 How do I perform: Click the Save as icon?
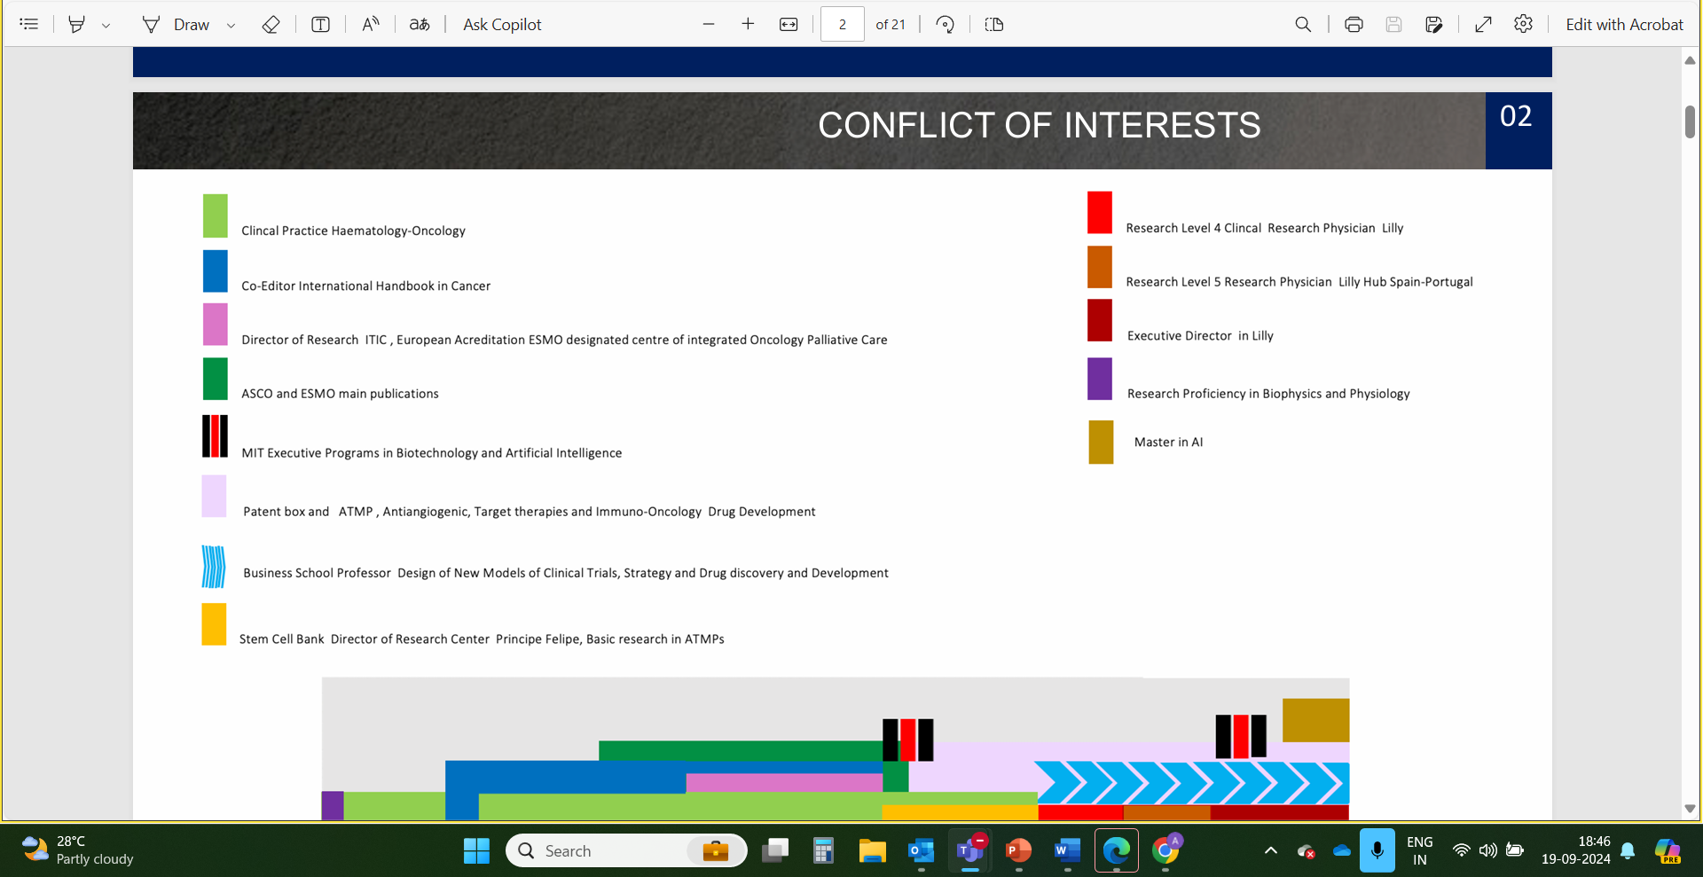[x=1434, y=24]
